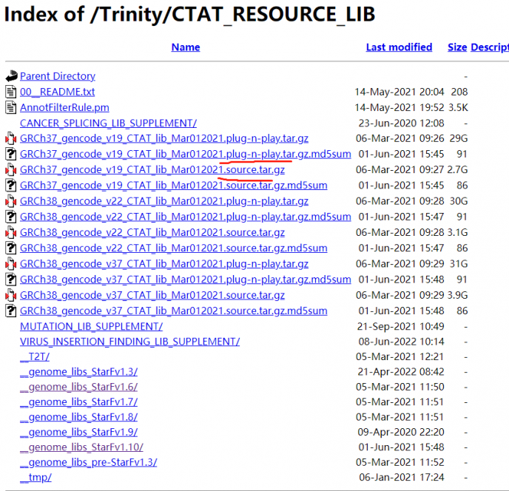509x491 pixels.
Task: Click archive icon for GRCh37 plug-n-play.tar.gz
Action: [11, 138]
